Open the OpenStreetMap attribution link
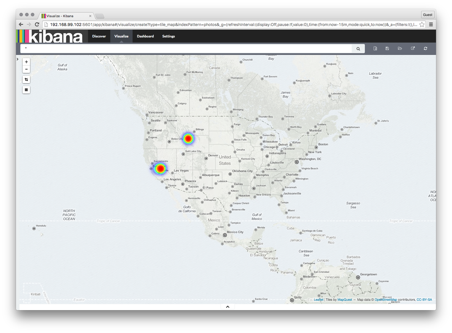Viewport: 452px width, 333px height. [x=386, y=300]
